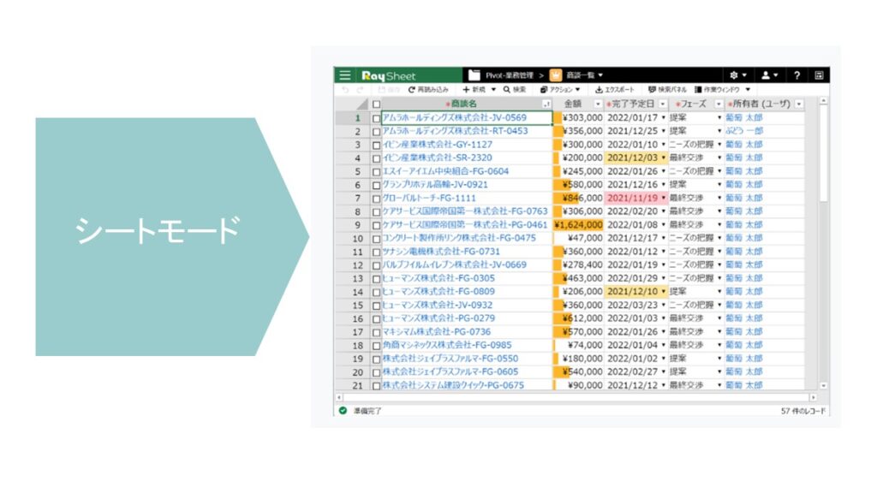Open the 所有者 (ユーザ) column filter dropdown
The width and height of the screenshot is (877, 493).
[799, 104]
